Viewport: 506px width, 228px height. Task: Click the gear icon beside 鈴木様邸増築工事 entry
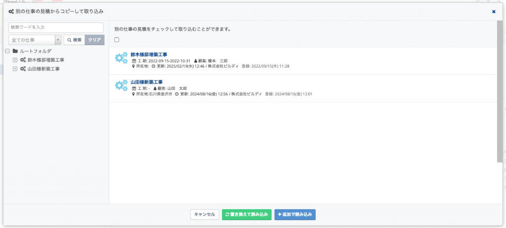122,58
